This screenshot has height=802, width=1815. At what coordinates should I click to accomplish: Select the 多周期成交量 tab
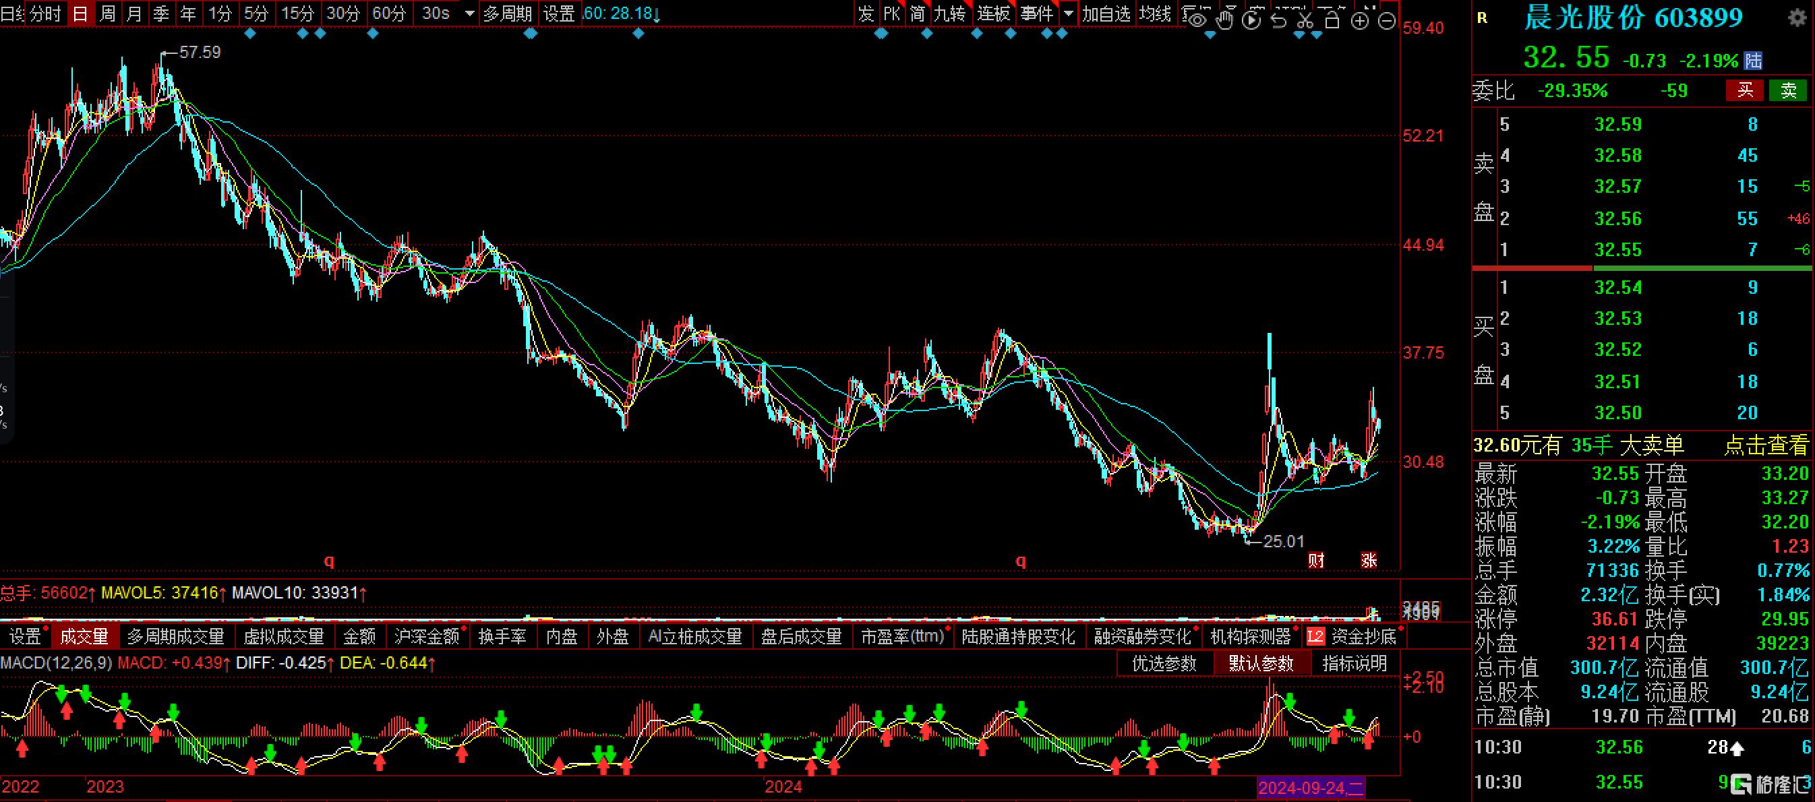(175, 636)
